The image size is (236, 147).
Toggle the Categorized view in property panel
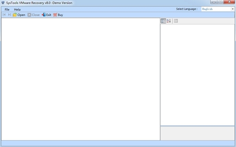click(x=163, y=21)
